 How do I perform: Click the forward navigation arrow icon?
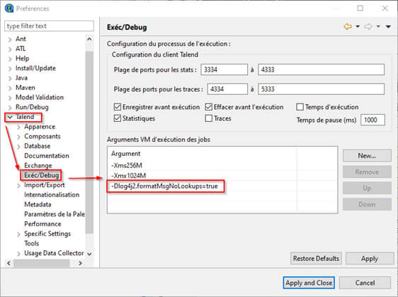click(368, 26)
